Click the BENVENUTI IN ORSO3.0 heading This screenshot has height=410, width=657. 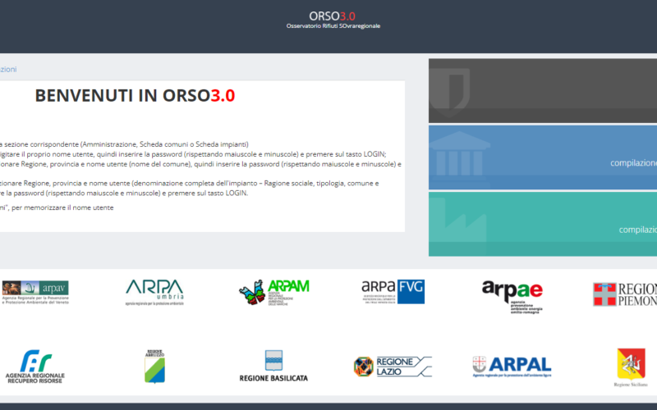135,95
